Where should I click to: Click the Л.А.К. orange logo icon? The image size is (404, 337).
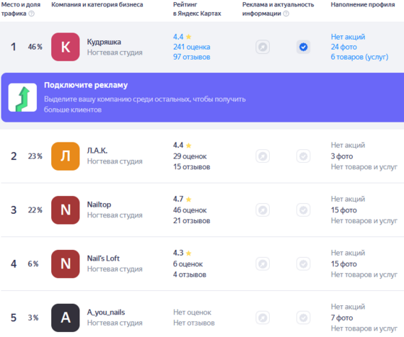(x=66, y=156)
